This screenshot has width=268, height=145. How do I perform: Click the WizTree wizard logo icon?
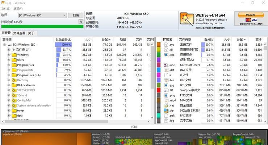tap(187, 19)
